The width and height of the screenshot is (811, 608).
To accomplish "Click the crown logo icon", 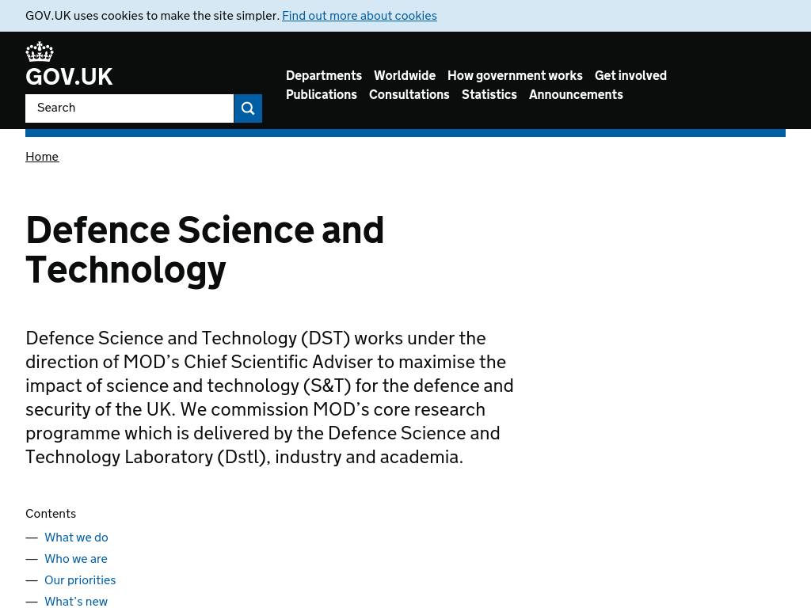I will [40, 52].
